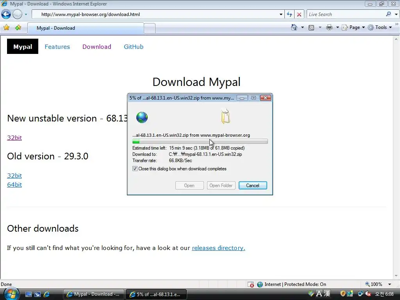This screenshot has width=400, height=300.
Task: Open a new blank tab
Action: click(150, 28)
